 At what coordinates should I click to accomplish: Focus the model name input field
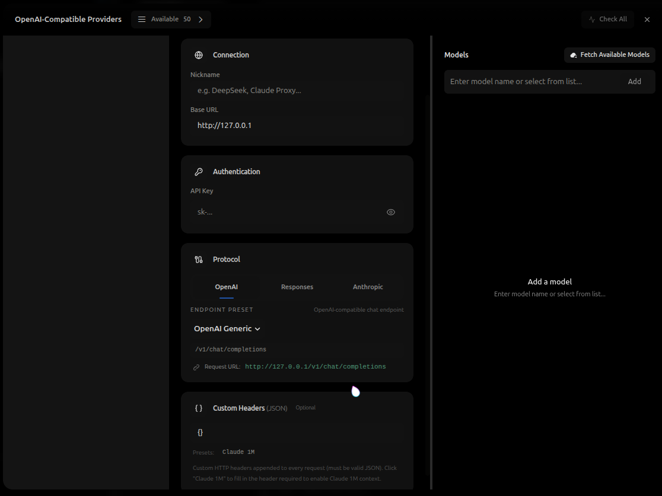[532, 81]
